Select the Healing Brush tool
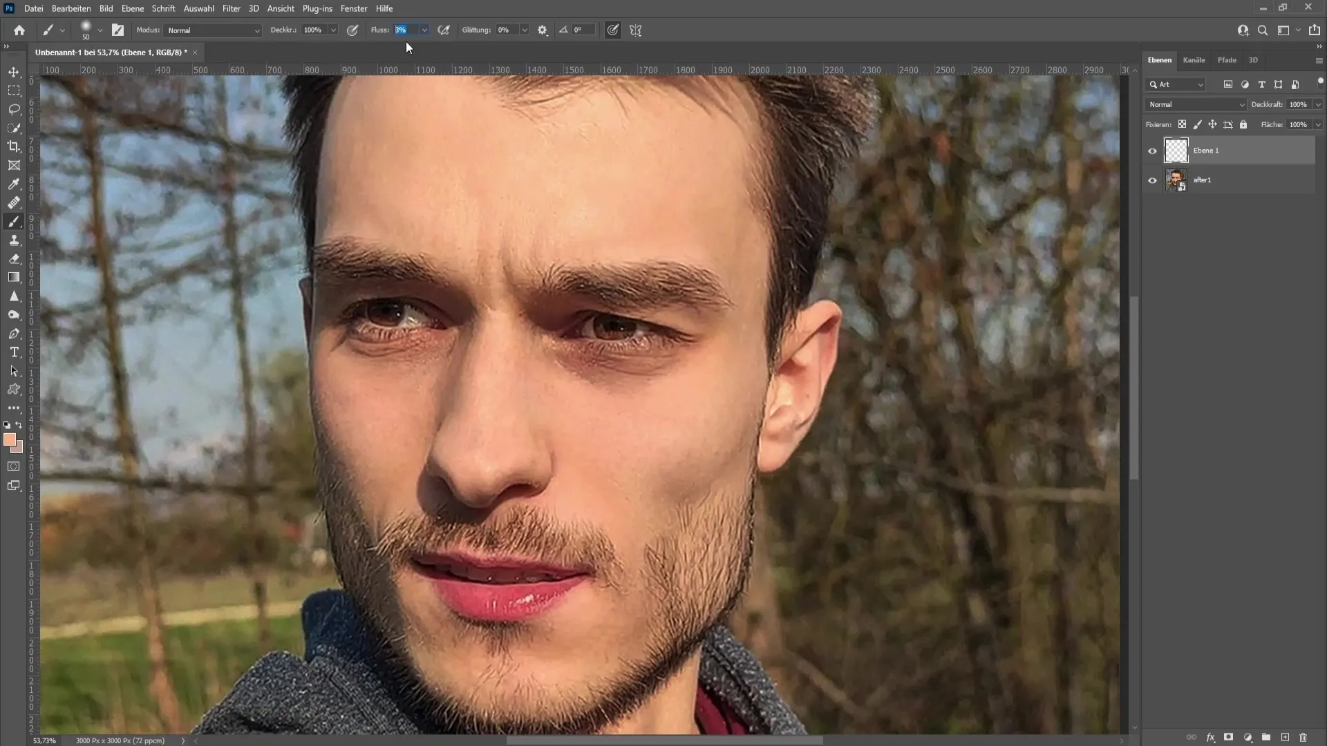Image resolution: width=1327 pixels, height=746 pixels. click(x=14, y=202)
